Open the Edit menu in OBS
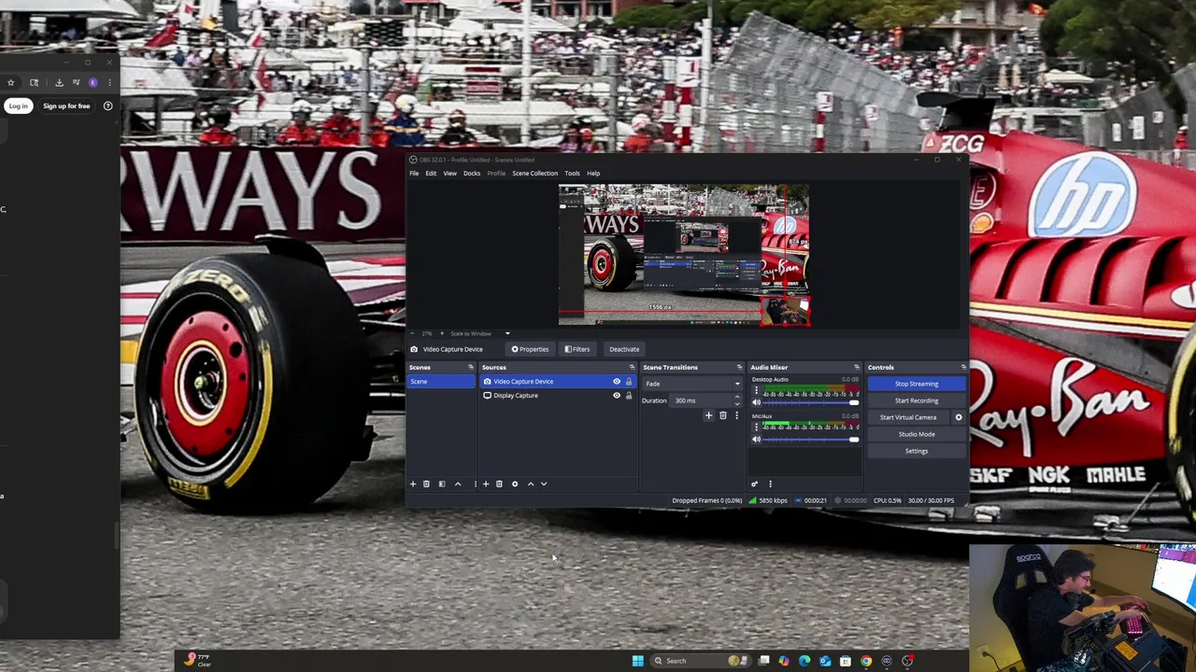Screen dimensions: 1196x672 [x=431, y=173]
